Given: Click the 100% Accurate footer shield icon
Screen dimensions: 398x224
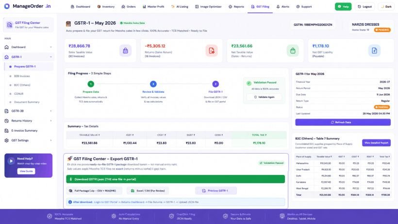Looking at the screenshot, I should point(50,216).
